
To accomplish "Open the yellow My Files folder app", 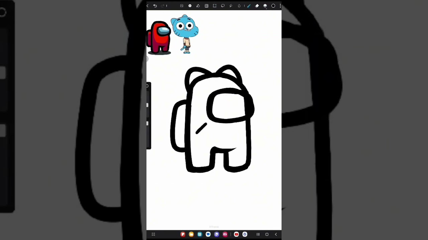I will (x=191, y=234).
